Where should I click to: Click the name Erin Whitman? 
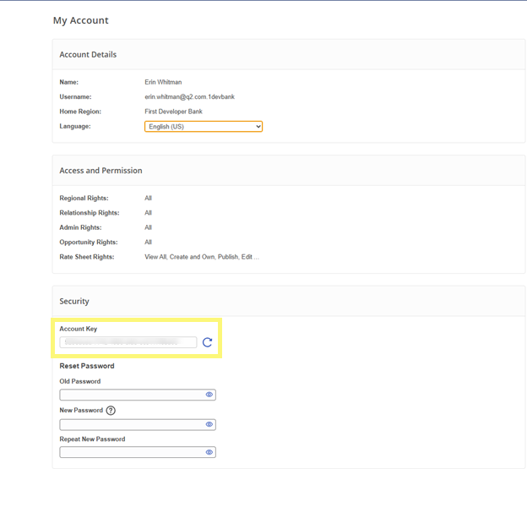pos(163,83)
